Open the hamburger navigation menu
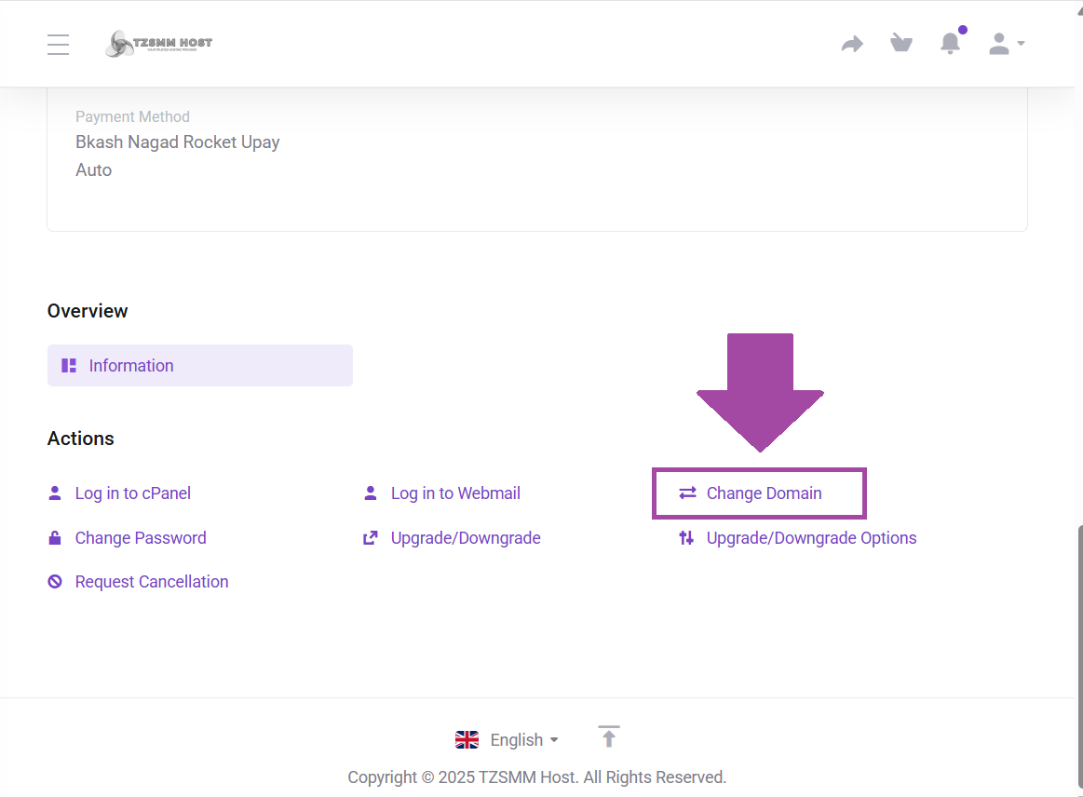The image size is (1083, 797). (x=58, y=43)
